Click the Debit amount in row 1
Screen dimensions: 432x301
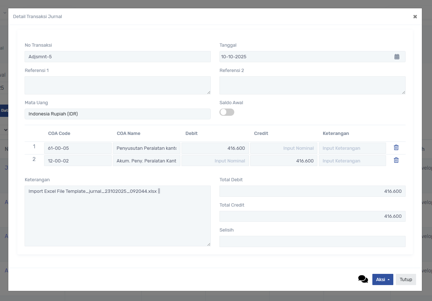coord(215,148)
